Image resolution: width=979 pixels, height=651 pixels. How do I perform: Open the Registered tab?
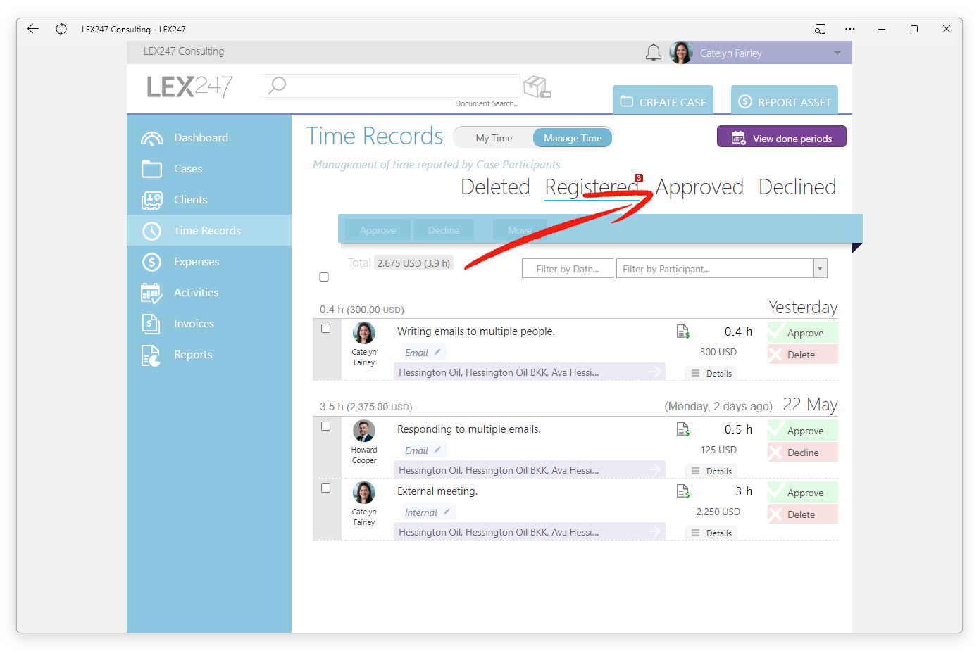[592, 187]
